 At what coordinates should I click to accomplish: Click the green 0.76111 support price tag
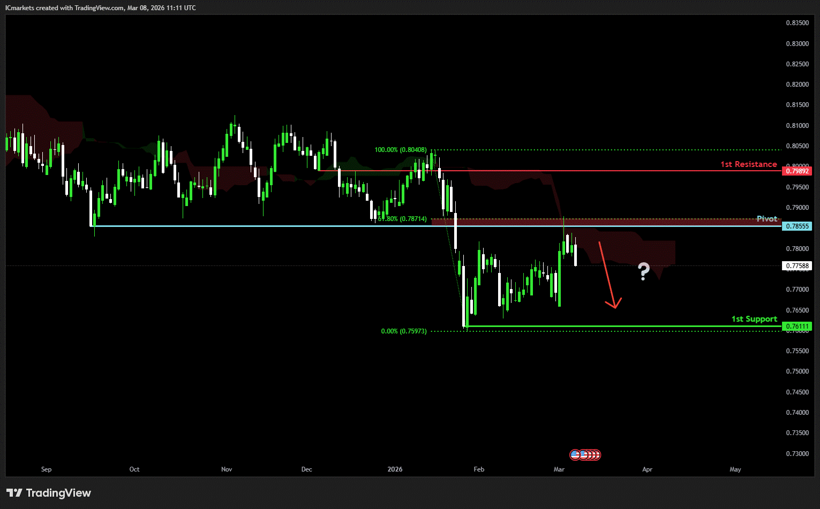(x=797, y=326)
